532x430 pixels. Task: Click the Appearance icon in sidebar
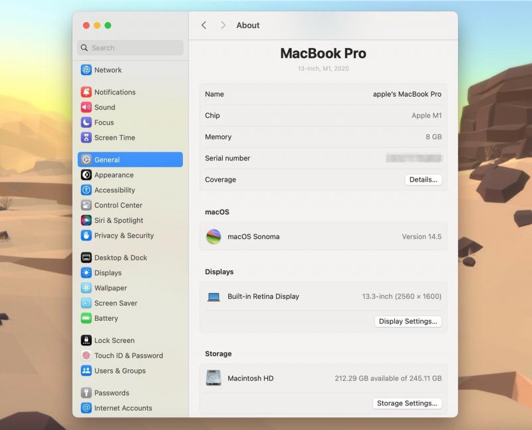pyautogui.click(x=86, y=175)
